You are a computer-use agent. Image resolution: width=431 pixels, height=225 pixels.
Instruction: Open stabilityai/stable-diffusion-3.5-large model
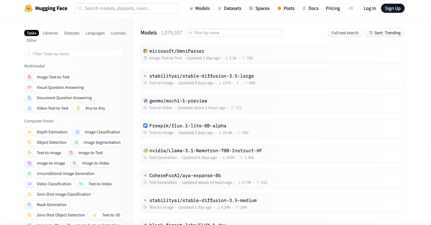tap(273, 79)
